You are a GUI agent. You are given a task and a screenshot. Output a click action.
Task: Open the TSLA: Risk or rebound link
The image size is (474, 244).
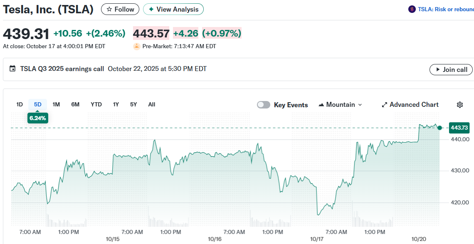446,9
